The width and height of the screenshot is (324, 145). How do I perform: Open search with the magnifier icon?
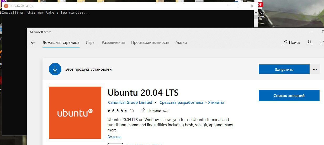[285, 42]
